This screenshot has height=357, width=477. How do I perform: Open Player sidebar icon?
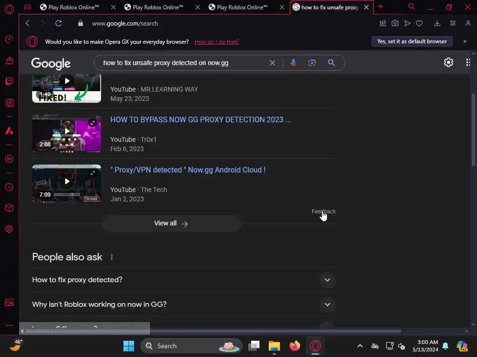point(9,159)
